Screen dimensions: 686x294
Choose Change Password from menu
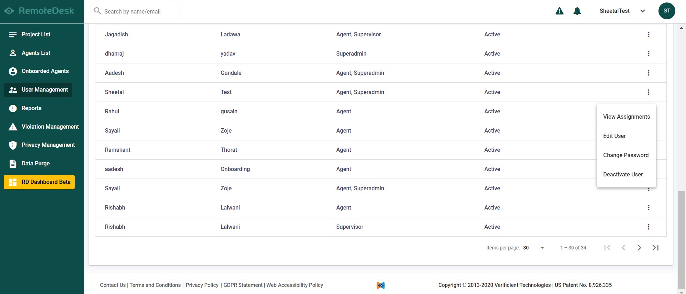click(x=626, y=155)
